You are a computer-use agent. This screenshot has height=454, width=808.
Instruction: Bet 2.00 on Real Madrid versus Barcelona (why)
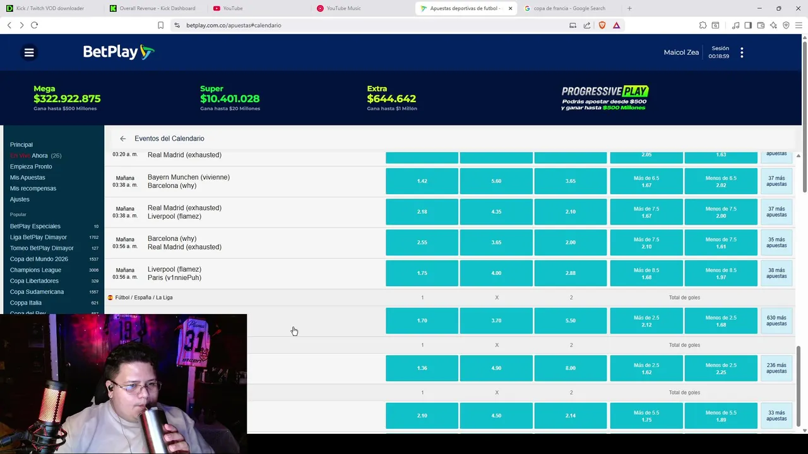point(570,242)
